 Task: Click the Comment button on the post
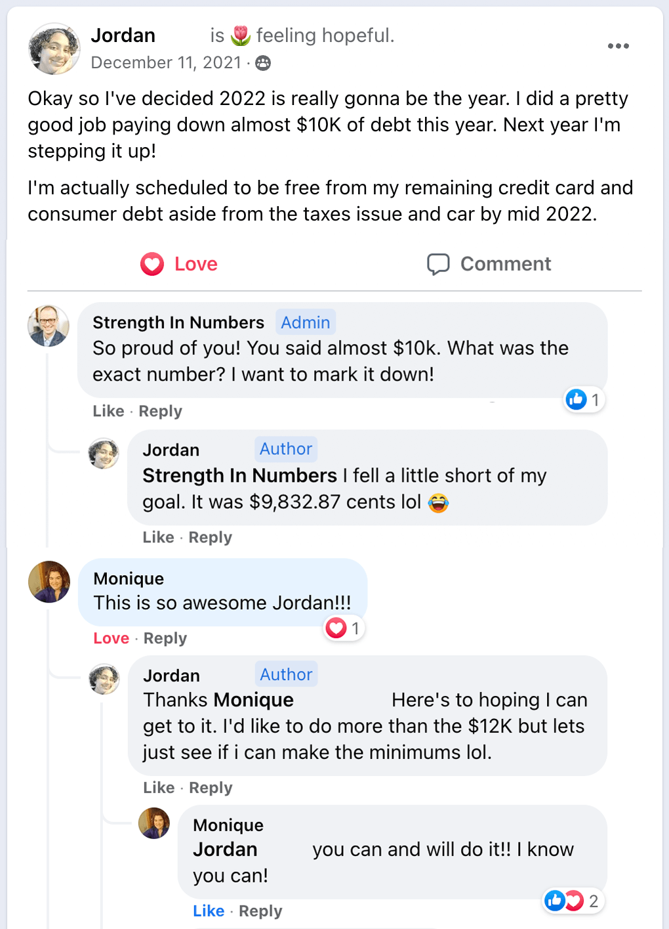489,264
